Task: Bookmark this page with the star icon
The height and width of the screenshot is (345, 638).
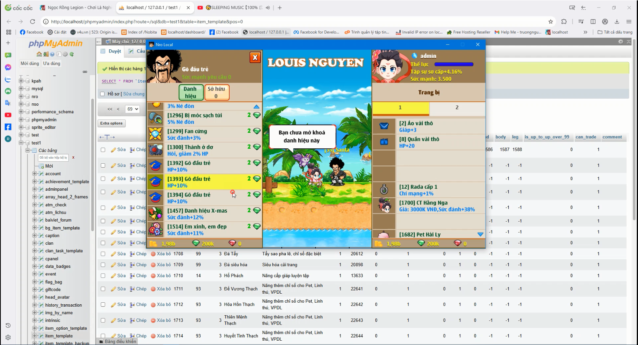Action: pos(551,22)
